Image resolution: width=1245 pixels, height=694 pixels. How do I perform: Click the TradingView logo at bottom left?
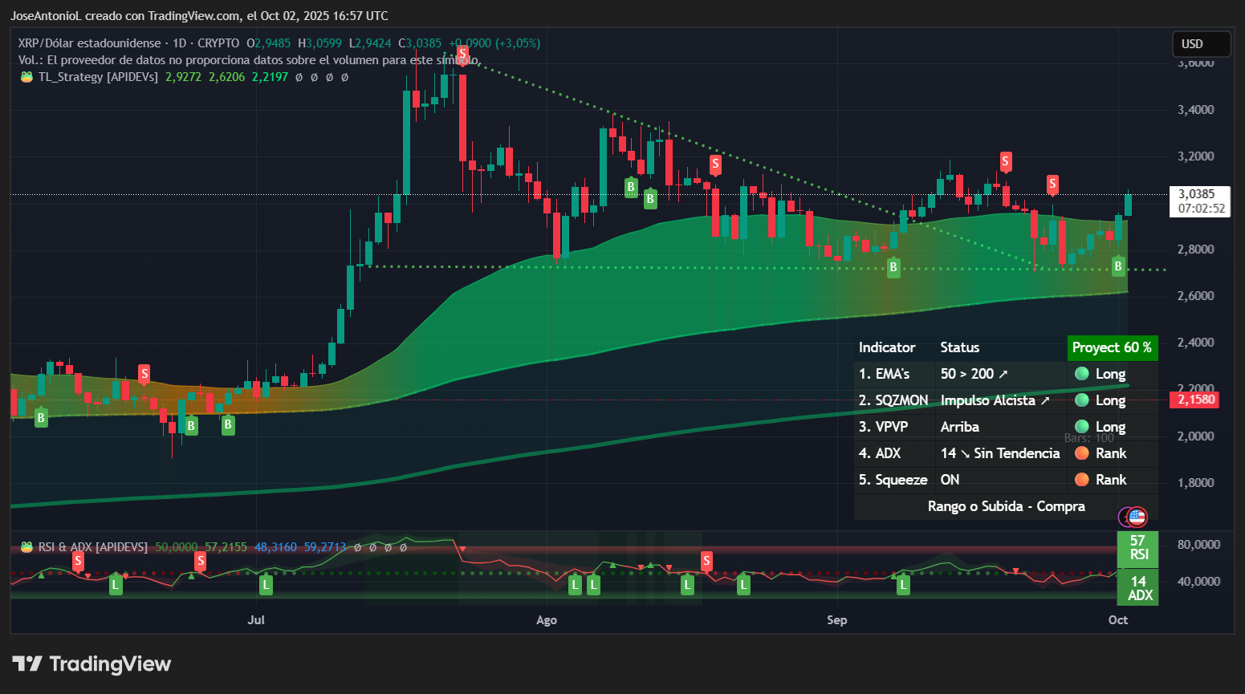click(x=91, y=664)
